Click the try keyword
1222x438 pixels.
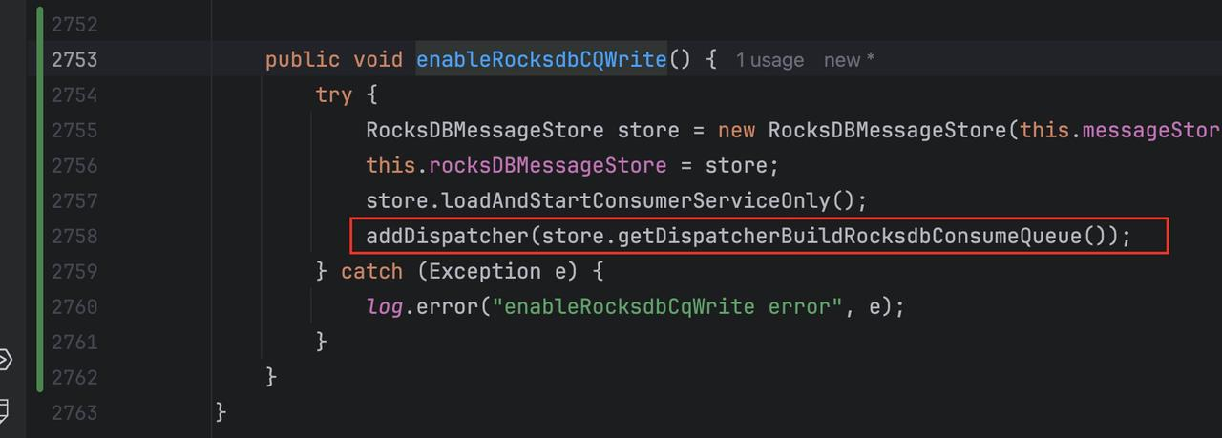tap(334, 94)
